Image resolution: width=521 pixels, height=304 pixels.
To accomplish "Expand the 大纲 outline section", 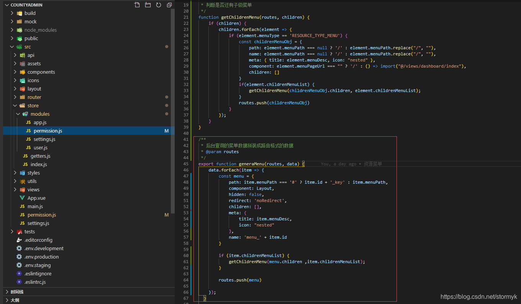I will pos(88,300).
